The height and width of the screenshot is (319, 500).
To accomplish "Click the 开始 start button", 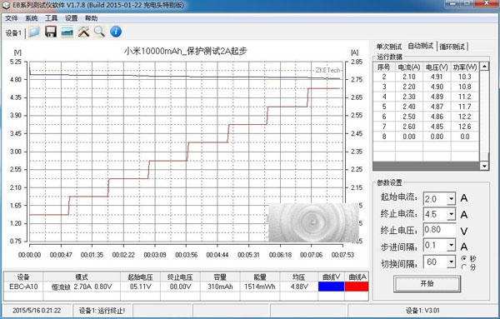I will (x=427, y=283).
